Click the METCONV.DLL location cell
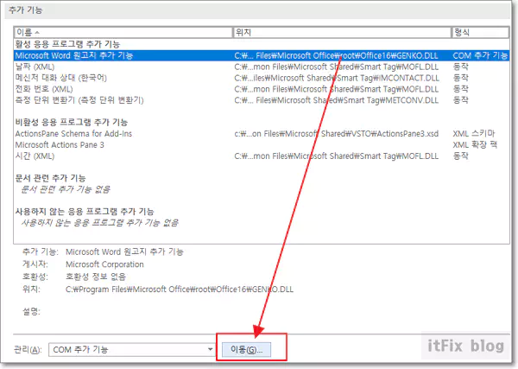The height and width of the screenshot is (369, 518). [x=337, y=100]
